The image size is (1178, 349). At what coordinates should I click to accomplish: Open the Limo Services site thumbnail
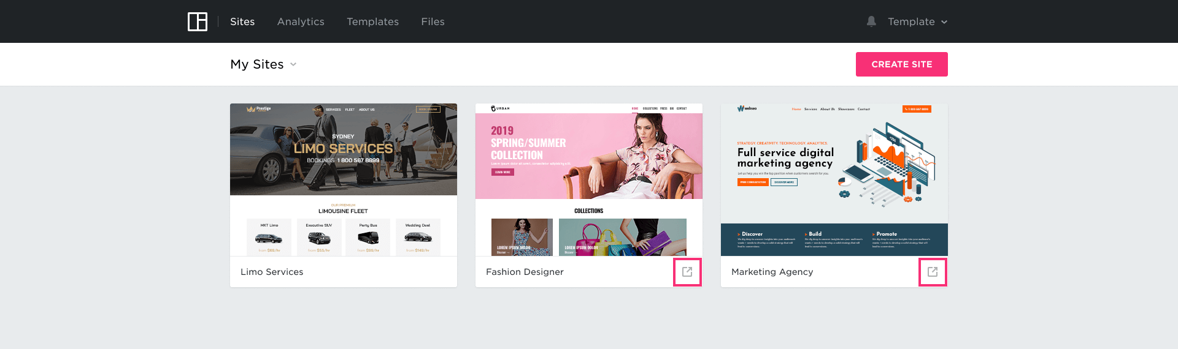coord(344,179)
